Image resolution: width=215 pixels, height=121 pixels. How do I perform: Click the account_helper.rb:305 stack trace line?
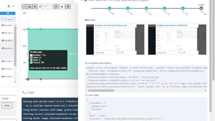click(x=123, y=77)
